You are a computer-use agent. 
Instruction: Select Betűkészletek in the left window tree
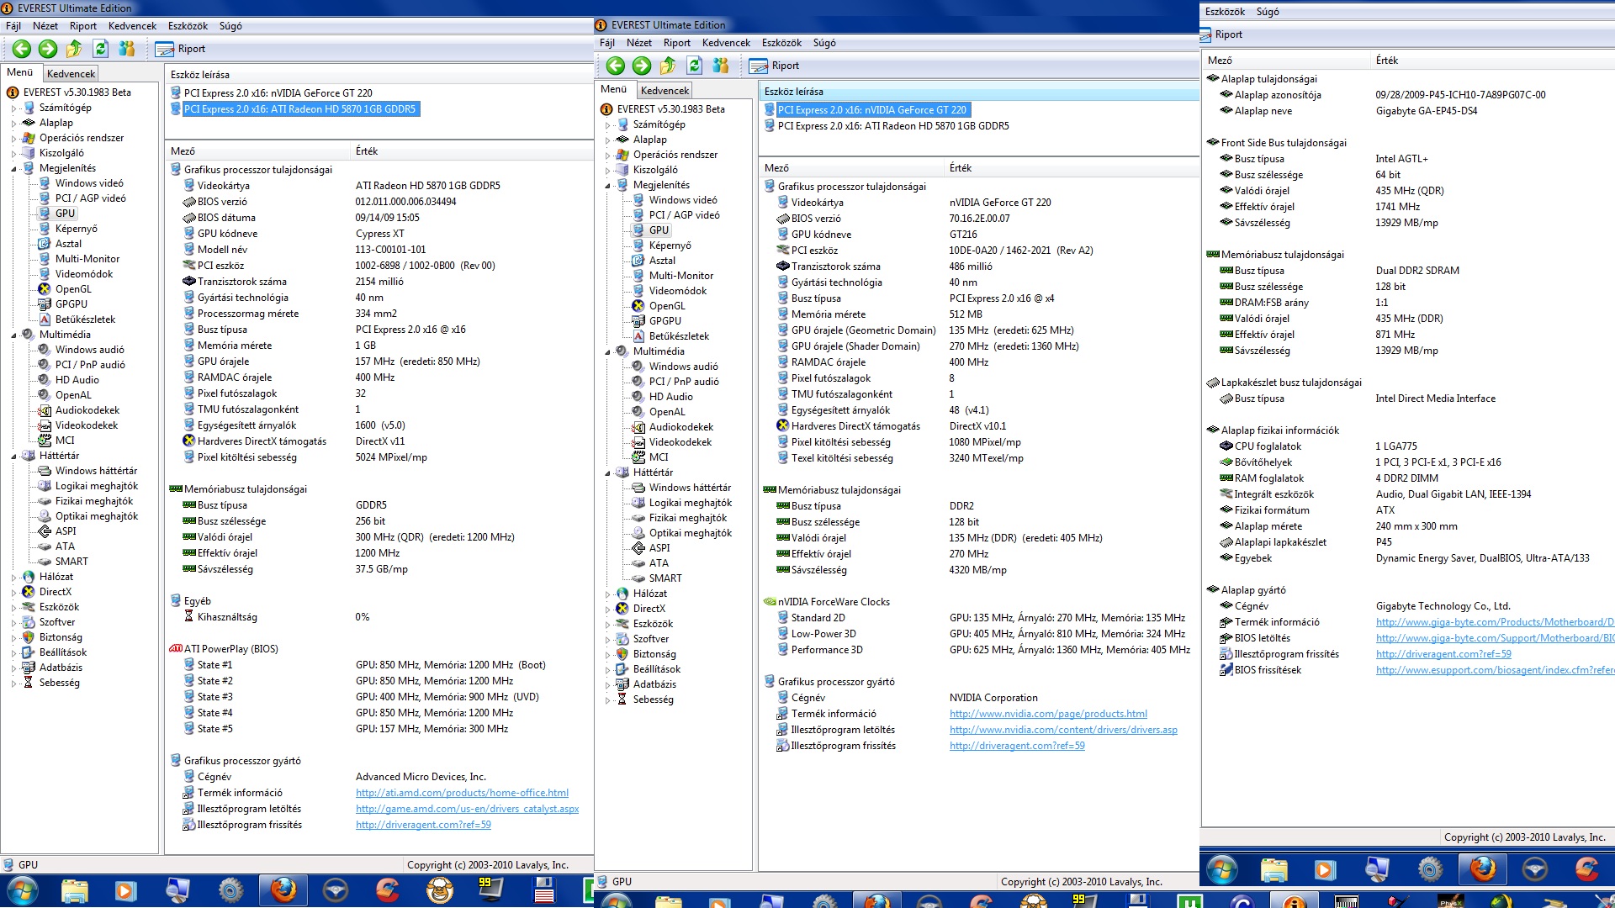tap(85, 319)
